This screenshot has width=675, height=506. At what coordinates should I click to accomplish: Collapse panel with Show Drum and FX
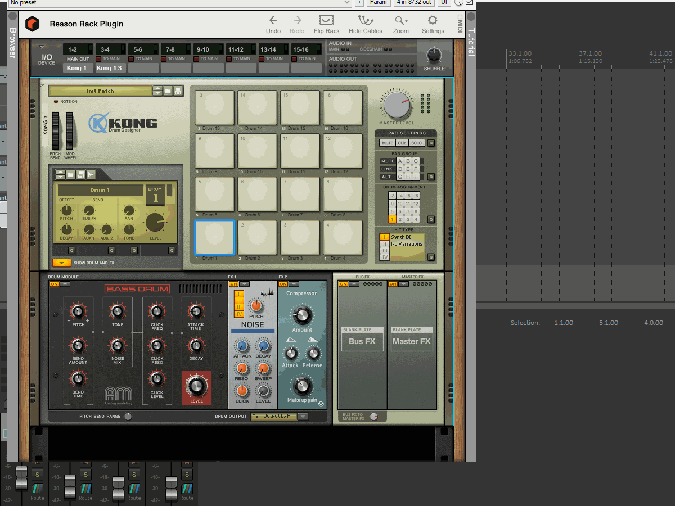click(x=62, y=263)
